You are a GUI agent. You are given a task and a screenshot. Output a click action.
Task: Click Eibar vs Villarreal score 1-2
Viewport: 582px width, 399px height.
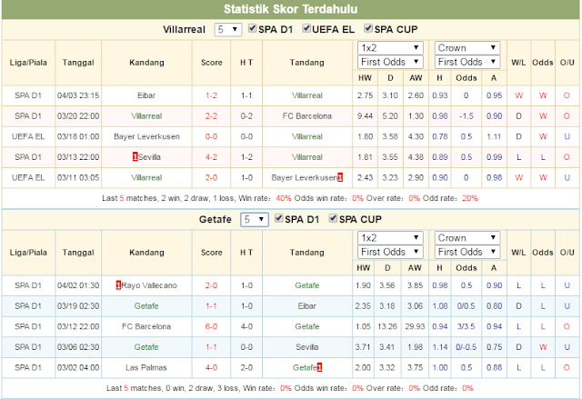click(211, 95)
